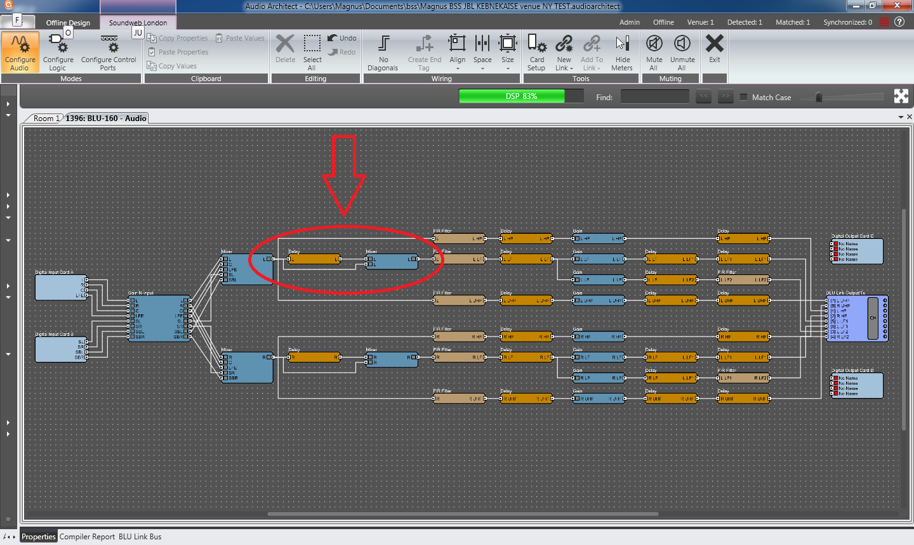Close the current document tab panel
Image resolution: width=914 pixels, height=545 pixels.
click(909, 117)
